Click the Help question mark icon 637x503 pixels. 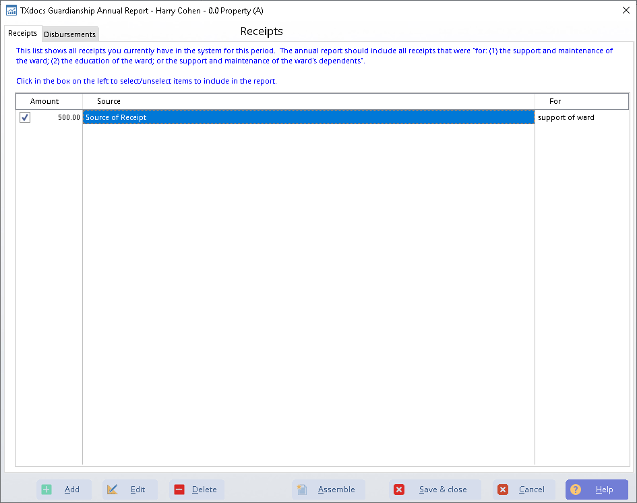(576, 490)
